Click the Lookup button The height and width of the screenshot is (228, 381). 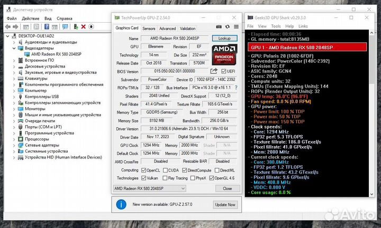[x=224, y=39]
